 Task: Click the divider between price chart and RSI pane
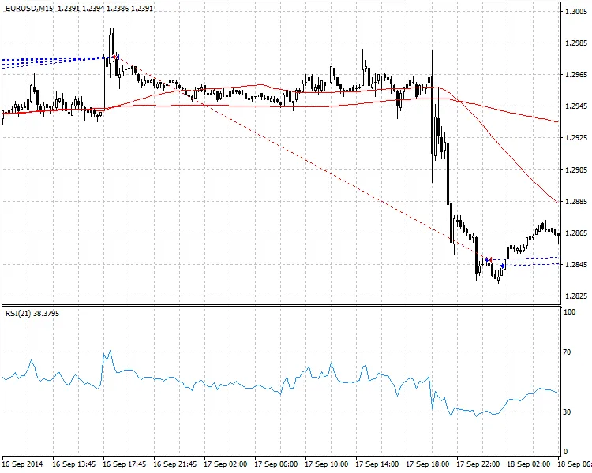[280, 305]
